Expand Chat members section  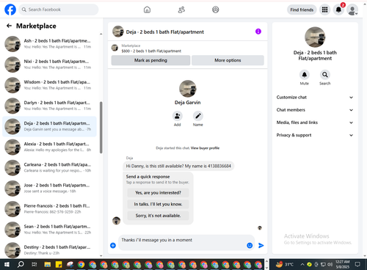point(315,110)
